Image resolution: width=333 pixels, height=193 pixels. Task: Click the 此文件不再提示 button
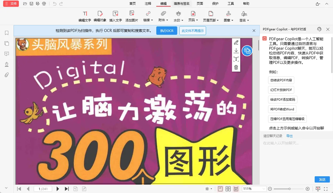click(x=193, y=31)
